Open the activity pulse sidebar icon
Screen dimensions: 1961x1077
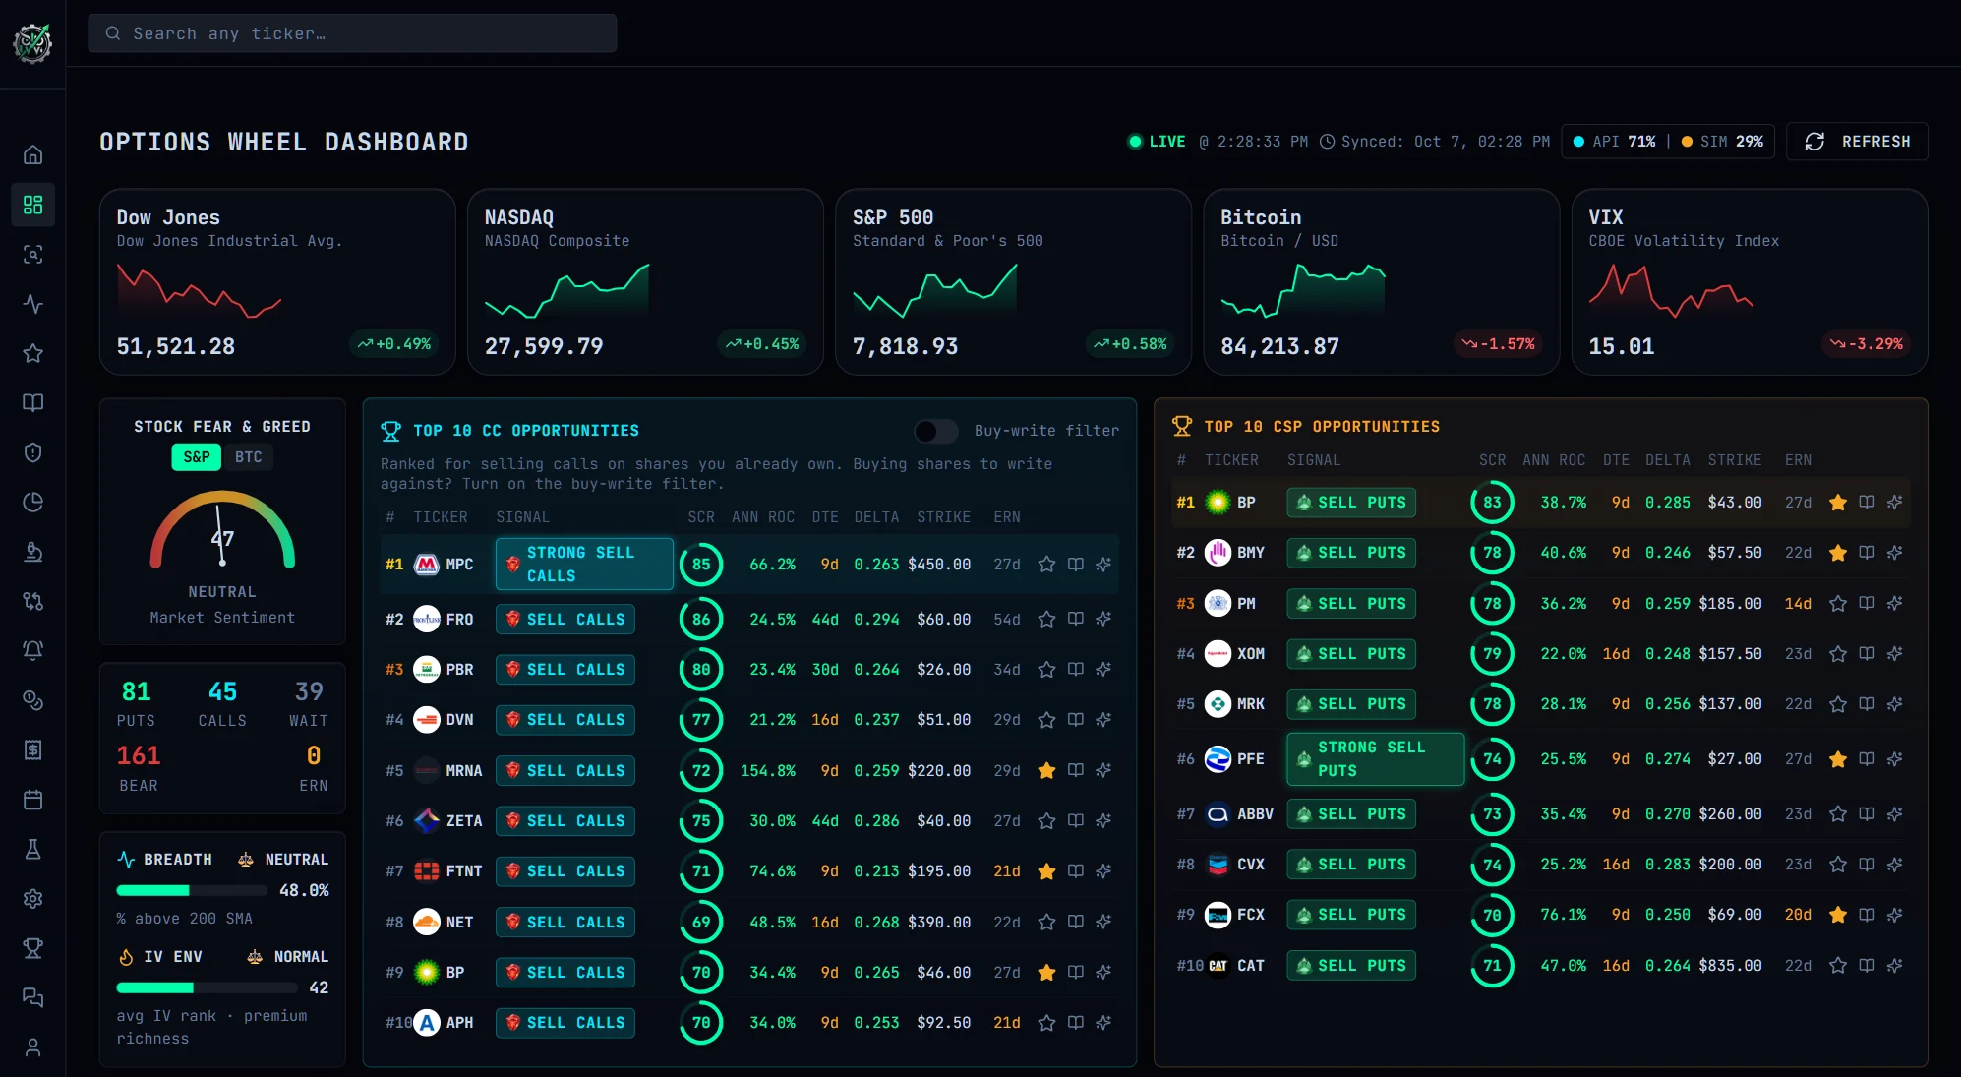click(x=32, y=304)
